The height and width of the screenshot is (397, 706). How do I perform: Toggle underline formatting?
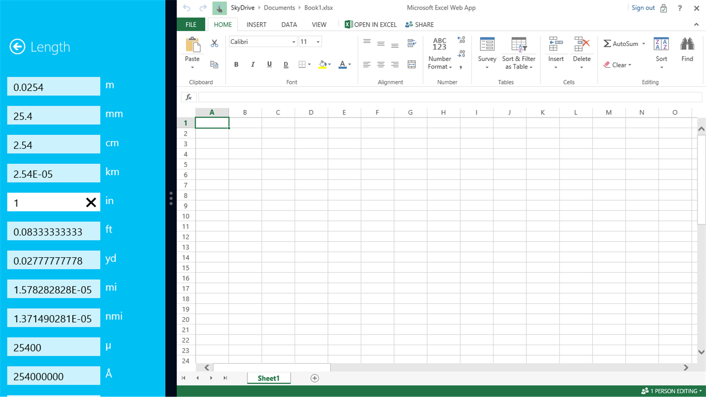pos(269,65)
